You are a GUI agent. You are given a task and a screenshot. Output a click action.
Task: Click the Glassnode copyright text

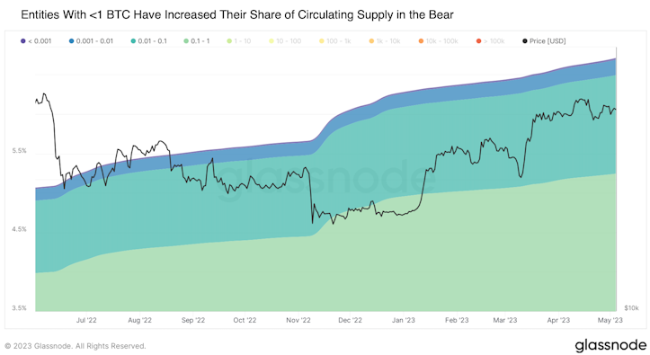point(76,346)
